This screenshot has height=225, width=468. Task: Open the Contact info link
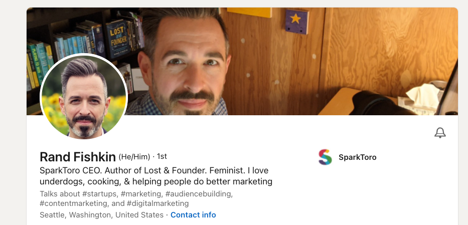(x=193, y=214)
